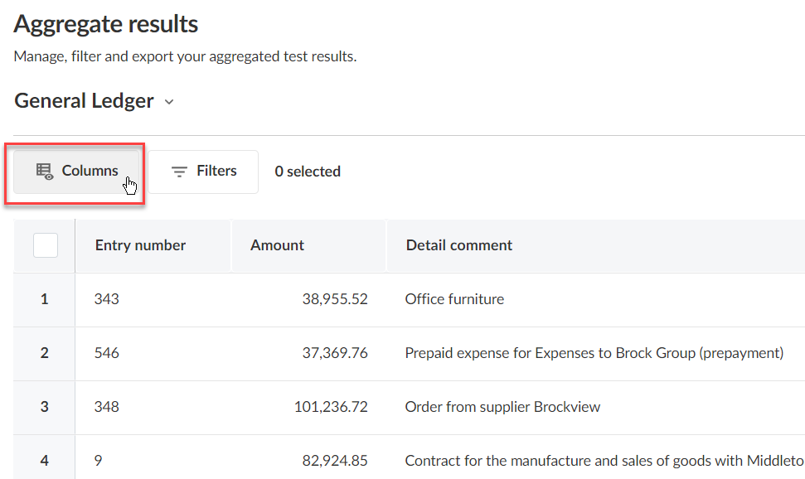Select row number 4
Screen dimensions: 805x479
coord(45,461)
